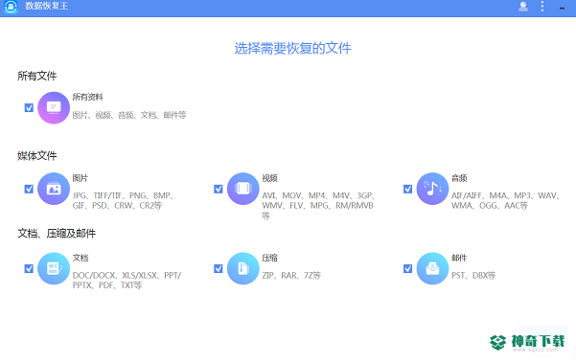This screenshot has height=363, width=576.
Task: Click the 所有资料 label
Action: coord(87,97)
